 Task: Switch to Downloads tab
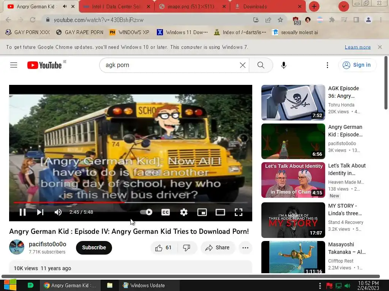pos(268,6)
